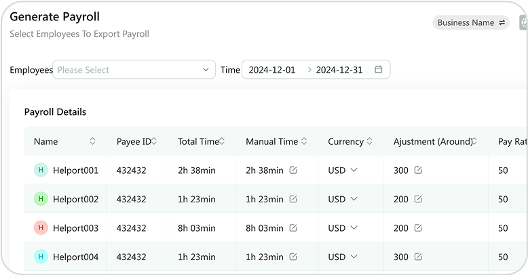Click the start date 2024-12-01 field

pos(272,69)
